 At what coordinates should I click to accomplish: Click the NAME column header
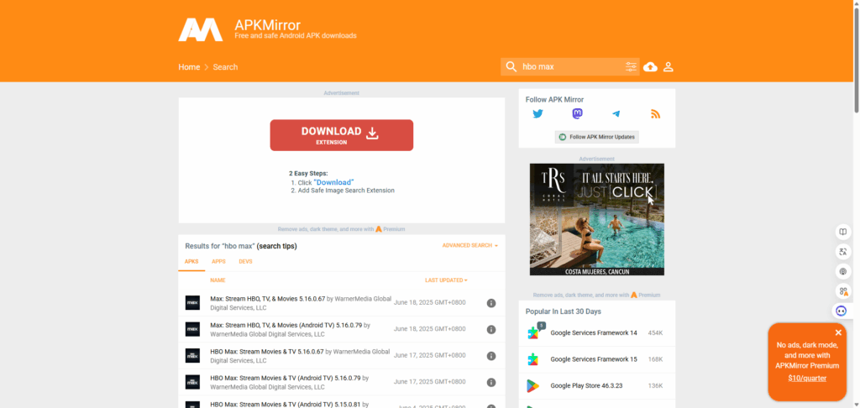click(218, 280)
